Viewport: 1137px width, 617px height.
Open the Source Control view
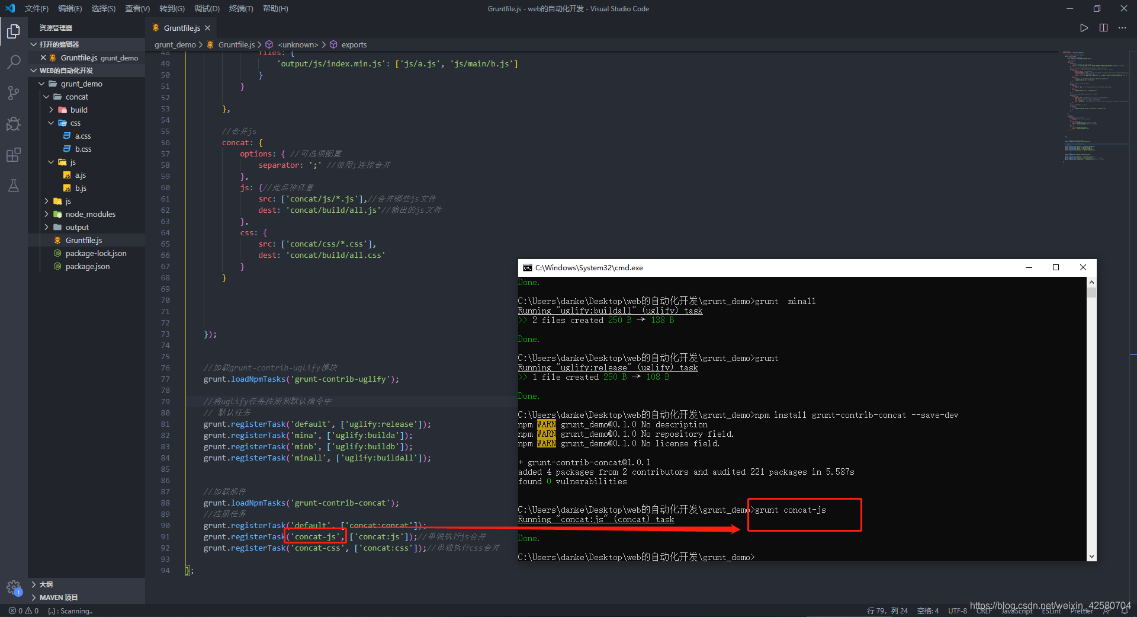pyautogui.click(x=14, y=93)
